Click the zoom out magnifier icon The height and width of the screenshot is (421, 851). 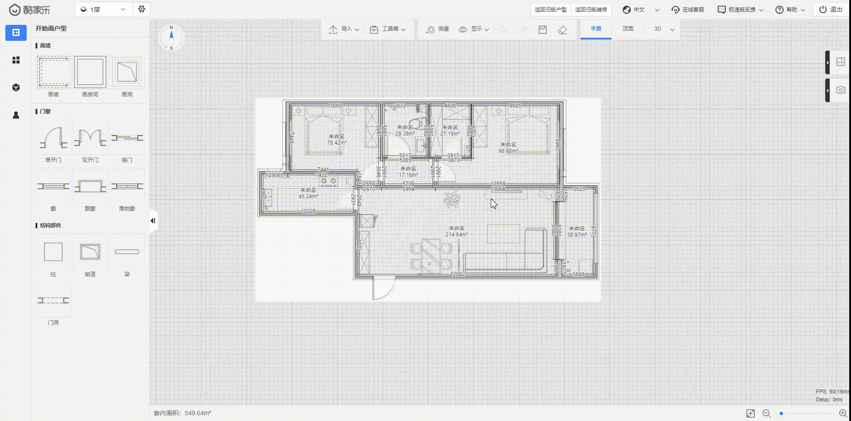[766, 413]
